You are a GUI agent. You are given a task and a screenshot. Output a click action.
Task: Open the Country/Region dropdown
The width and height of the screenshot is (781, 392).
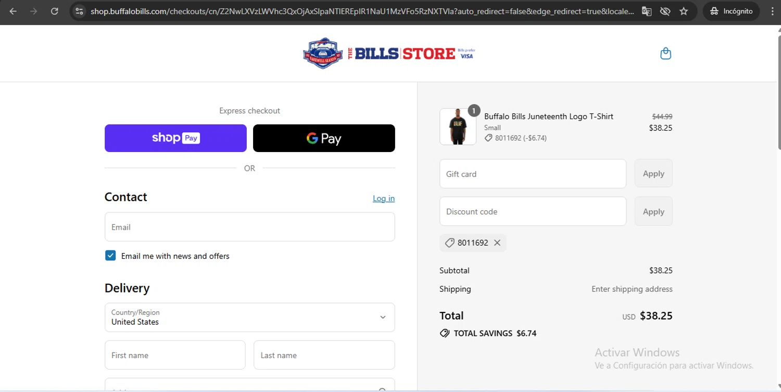point(250,318)
